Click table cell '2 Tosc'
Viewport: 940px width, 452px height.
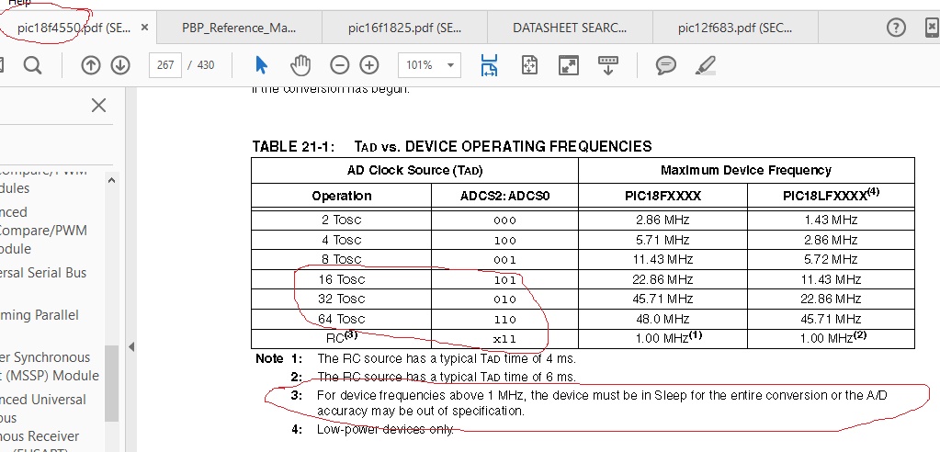(x=341, y=220)
